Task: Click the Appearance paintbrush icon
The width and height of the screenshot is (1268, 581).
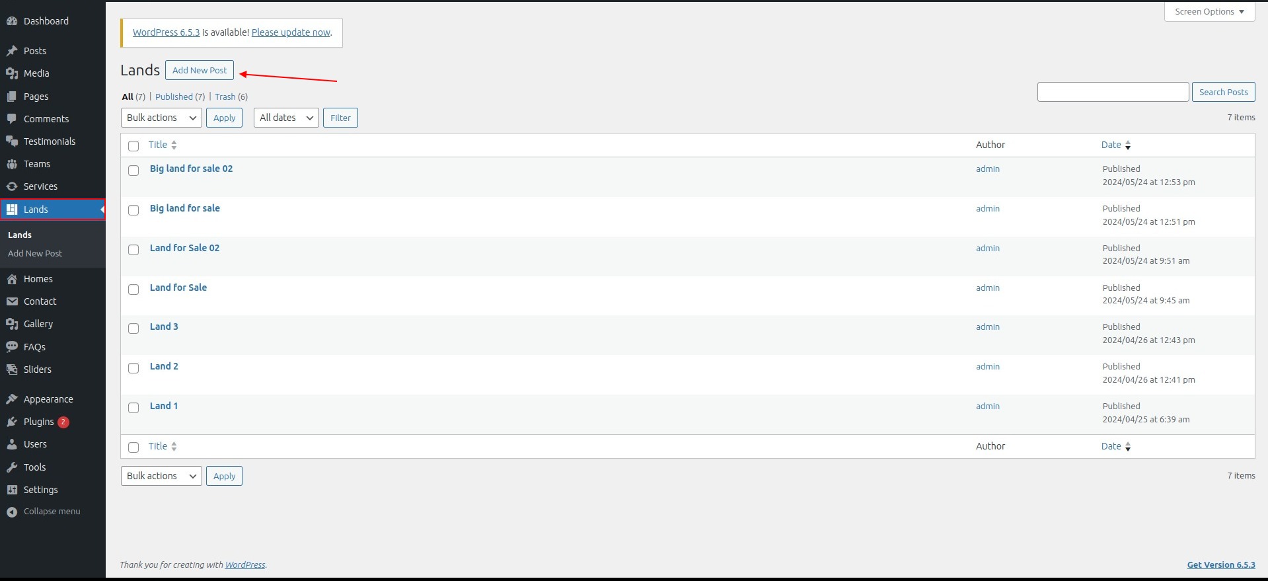Action: pos(12,399)
